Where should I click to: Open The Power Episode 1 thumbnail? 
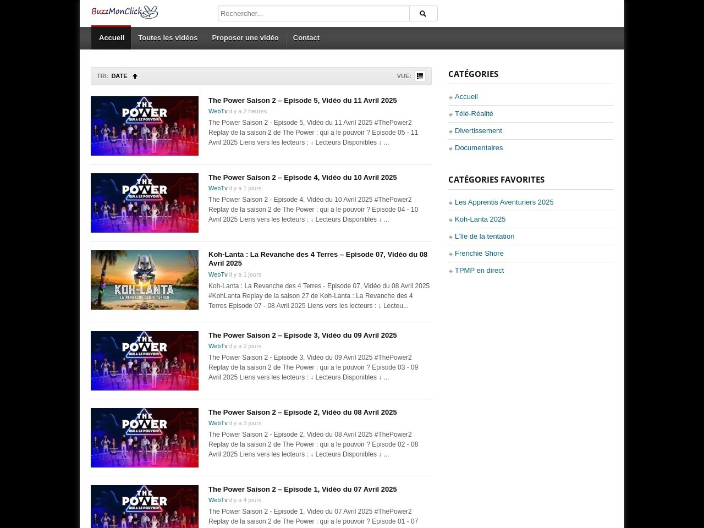click(x=145, y=507)
